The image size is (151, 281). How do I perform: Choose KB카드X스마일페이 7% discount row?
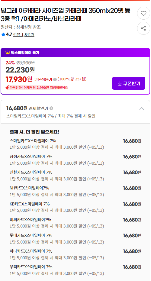coord(75,207)
